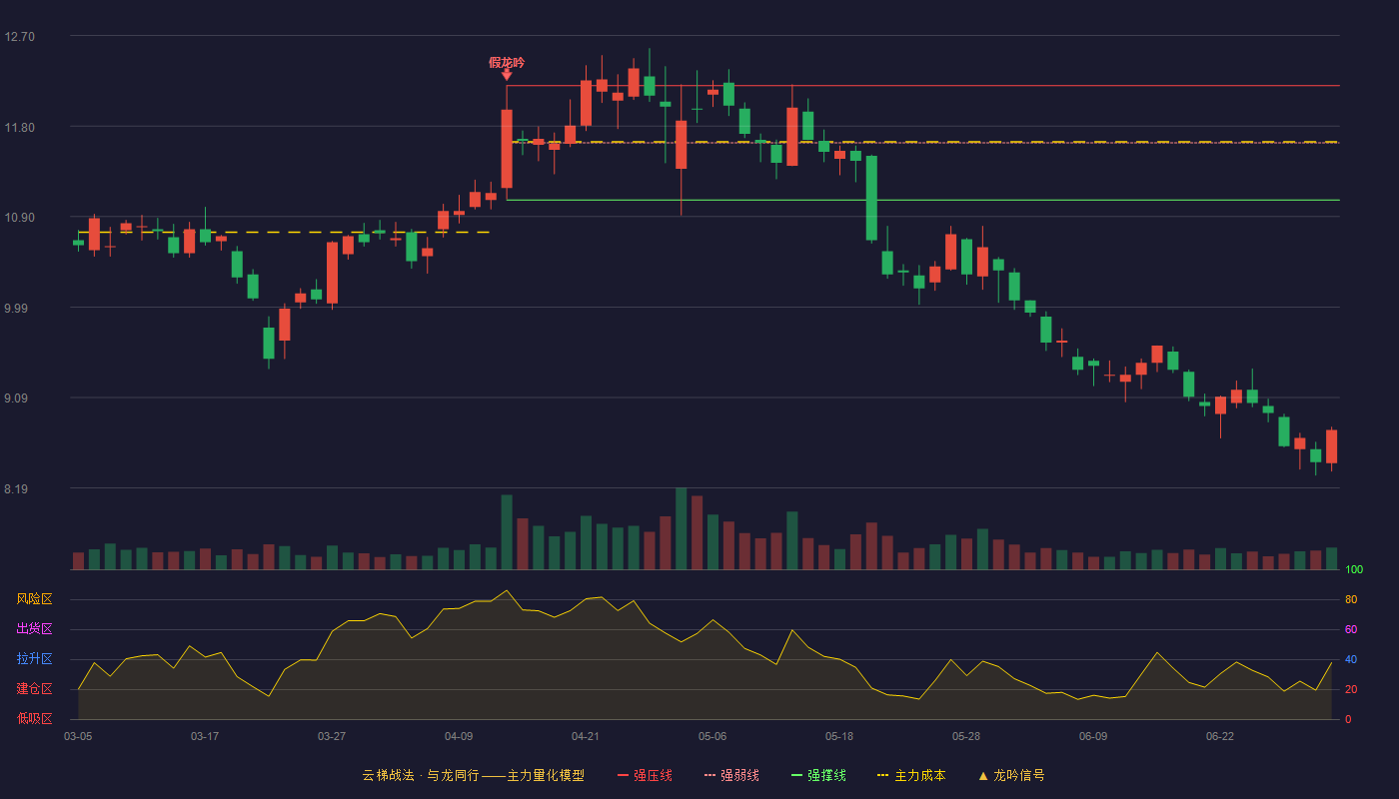This screenshot has height=799, width=1399.
Task: Toggle the 强撑线 series via legend text
Action: [x=826, y=775]
